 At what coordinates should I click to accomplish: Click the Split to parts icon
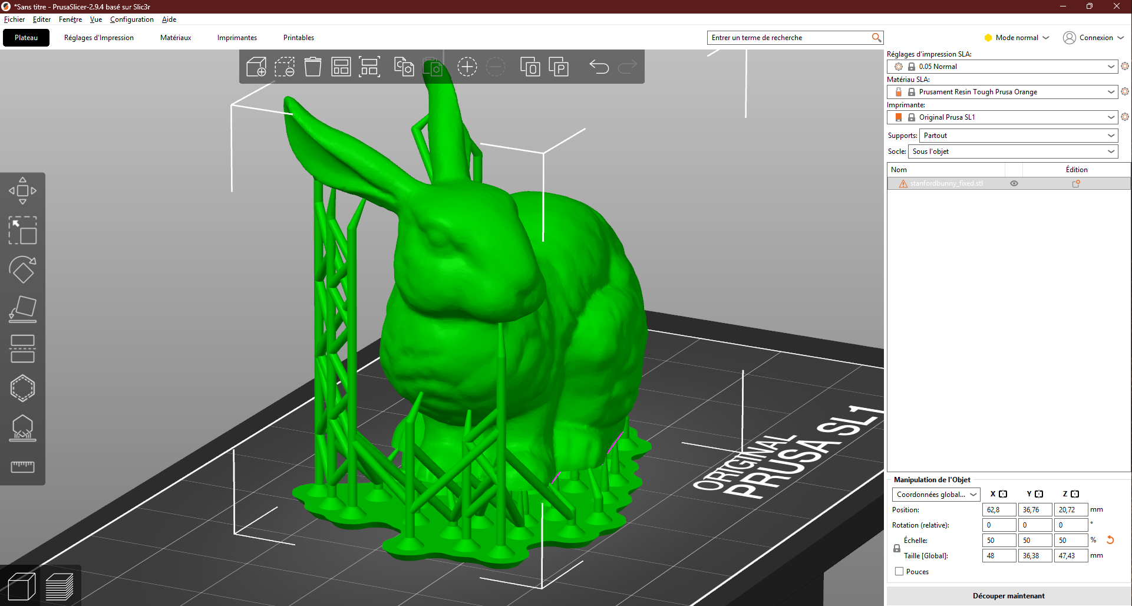[559, 67]
